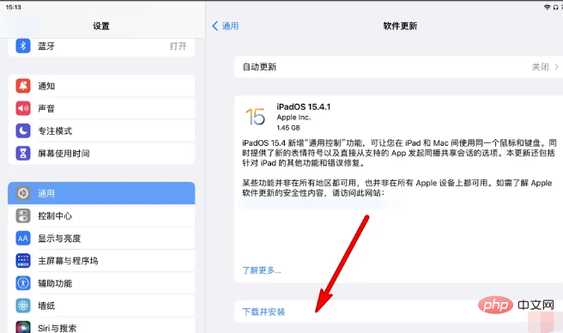Tap the Control Center switches icon
Image resolution: width=563 pixels, height=333 pixels.
(x=23, y=216)
